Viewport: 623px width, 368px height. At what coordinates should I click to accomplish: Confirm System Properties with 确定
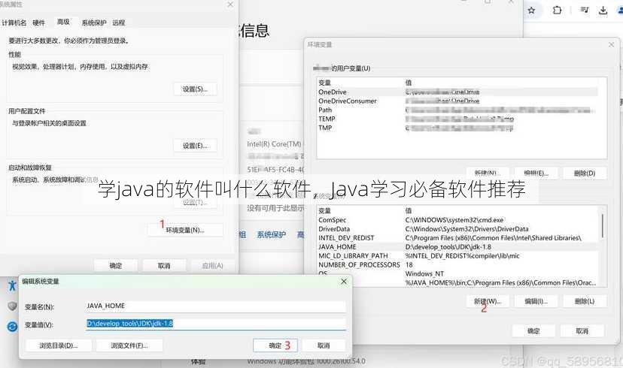coord(116,266)
